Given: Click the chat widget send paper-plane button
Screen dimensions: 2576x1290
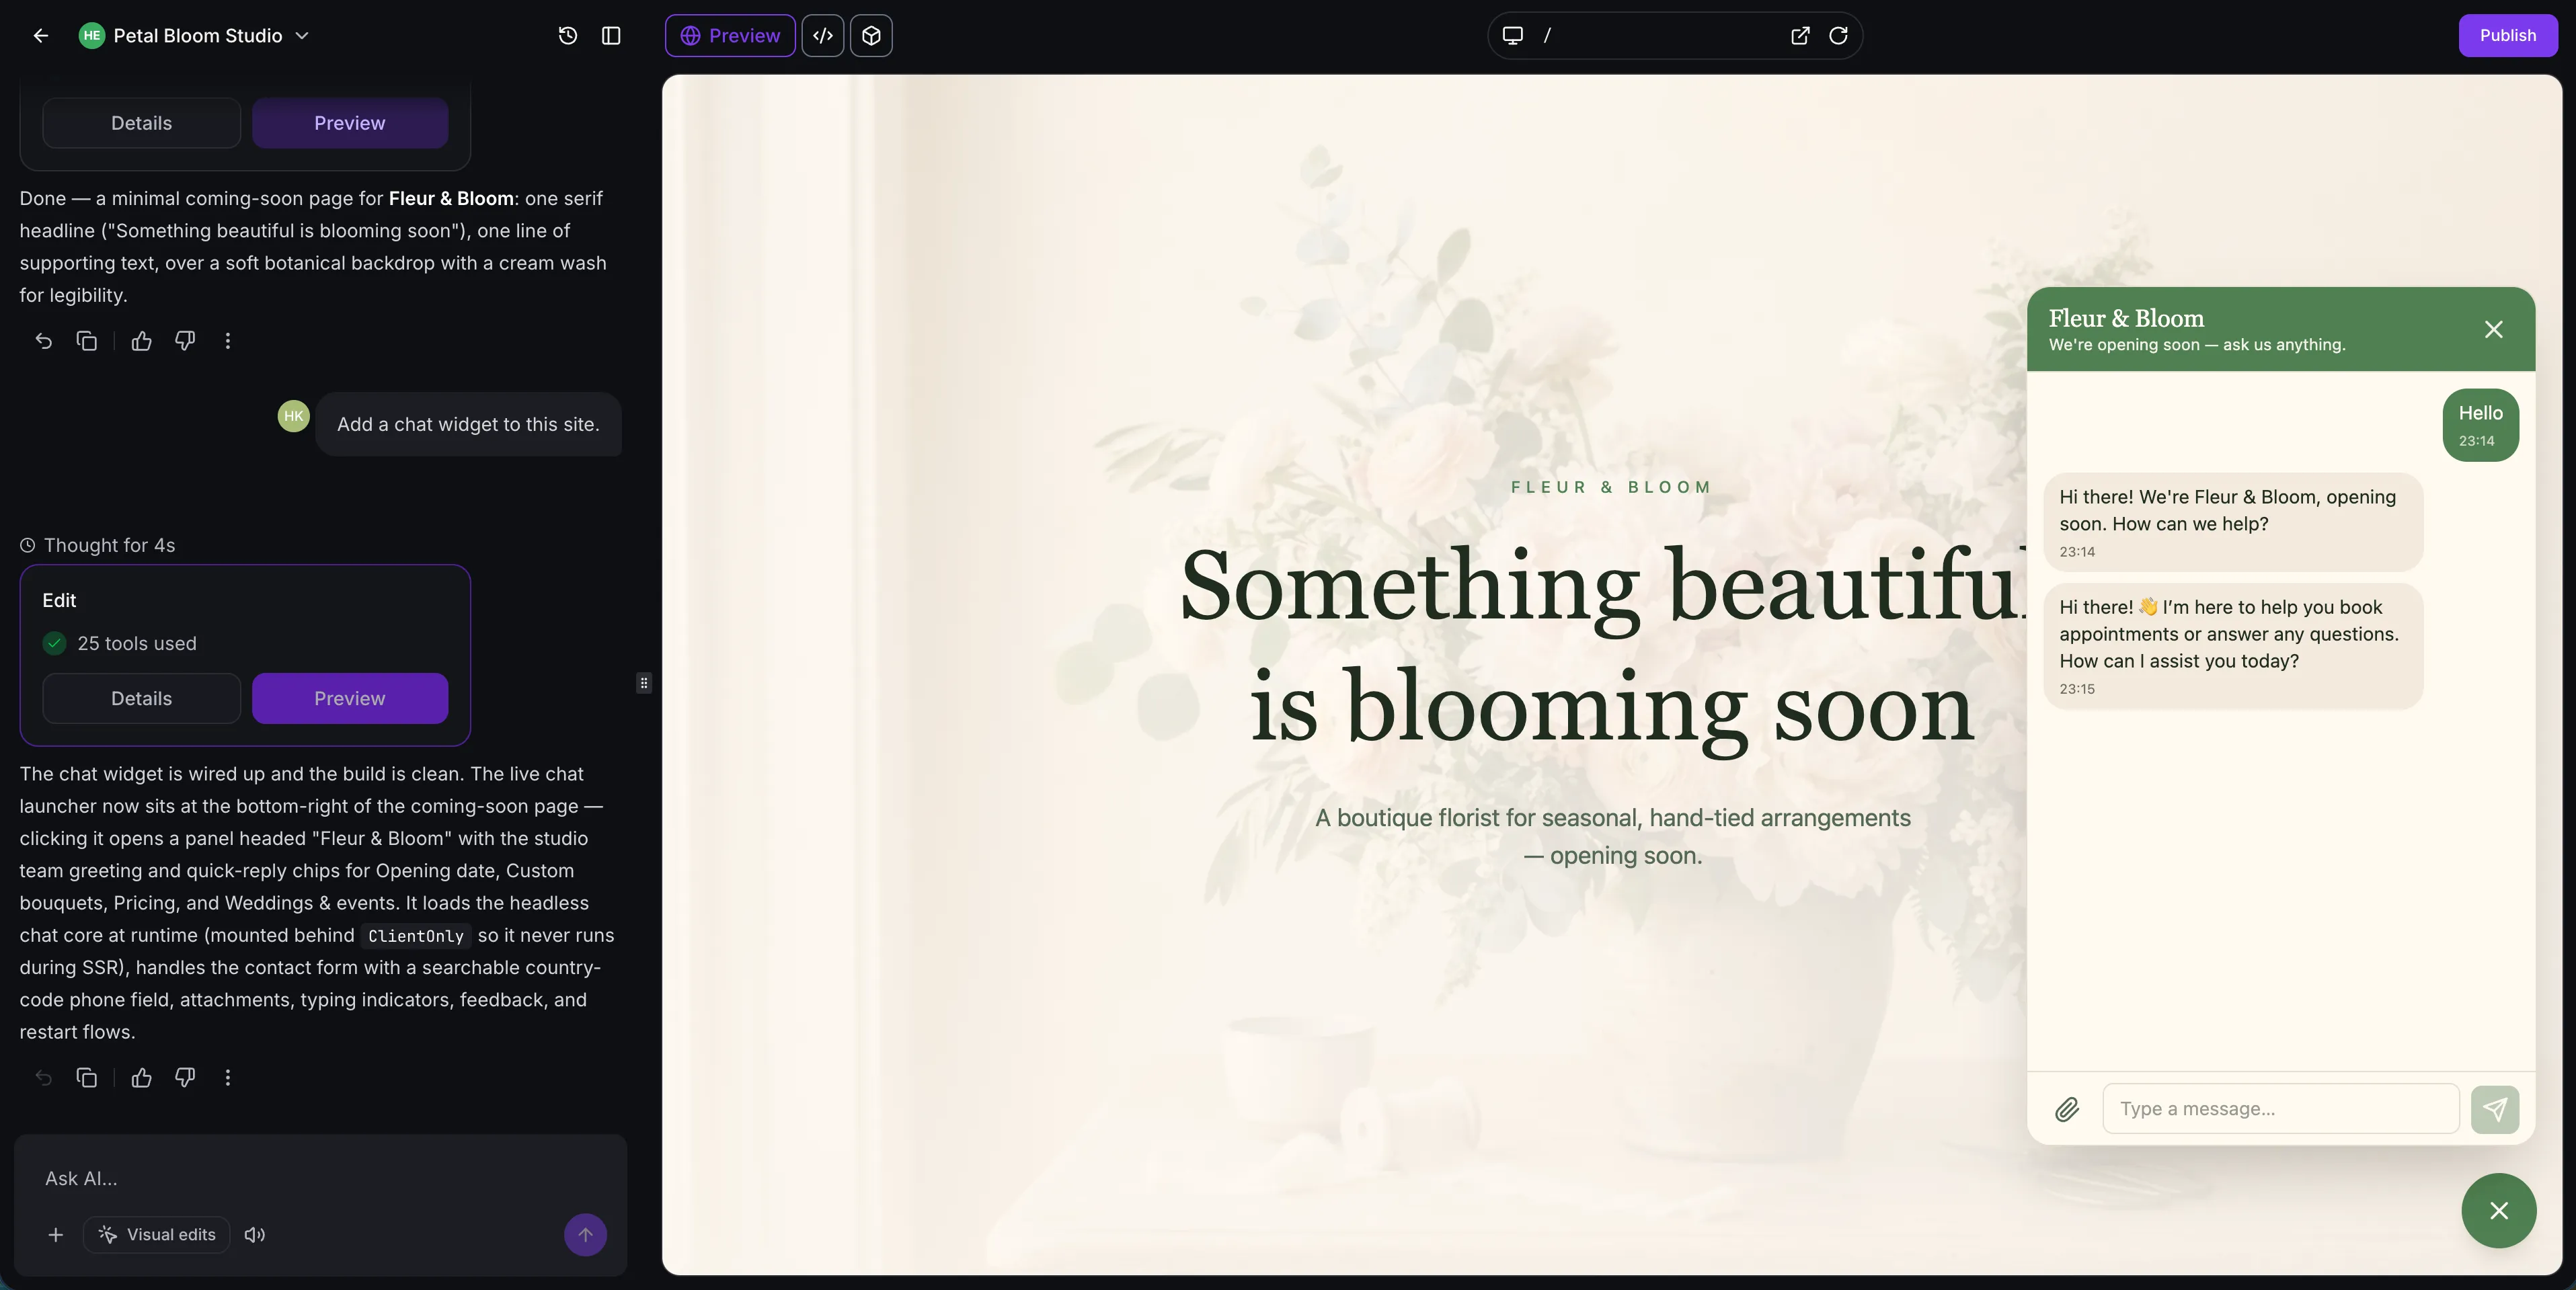Looking at the screenshot, I should [2495, 1109].
